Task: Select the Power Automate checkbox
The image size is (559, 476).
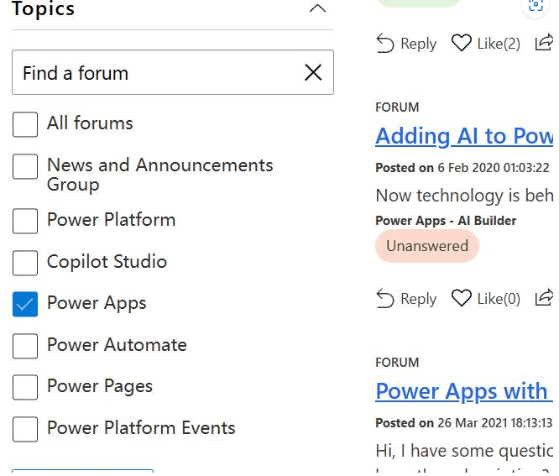Action: point(25,346)
